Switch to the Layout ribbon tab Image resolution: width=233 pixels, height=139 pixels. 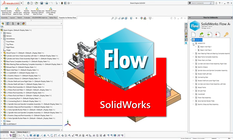[x=12, y=18]
